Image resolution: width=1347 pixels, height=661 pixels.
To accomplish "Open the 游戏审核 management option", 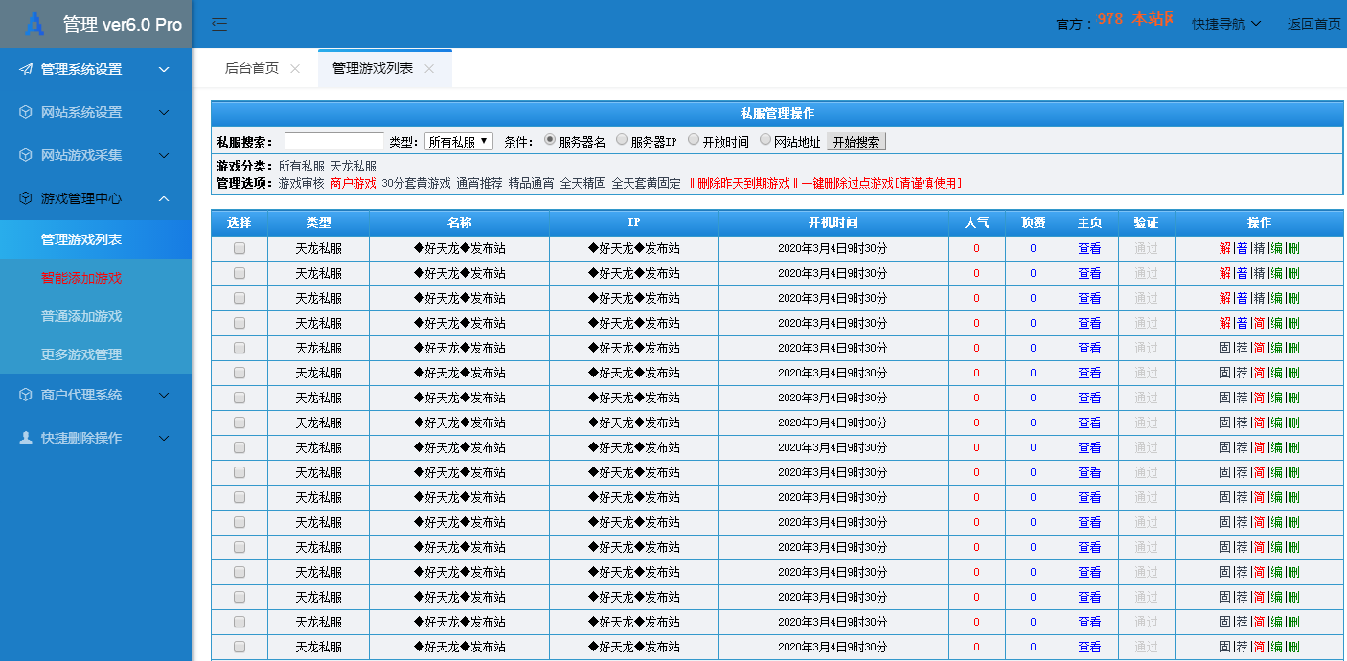I will tap(302, 183).
